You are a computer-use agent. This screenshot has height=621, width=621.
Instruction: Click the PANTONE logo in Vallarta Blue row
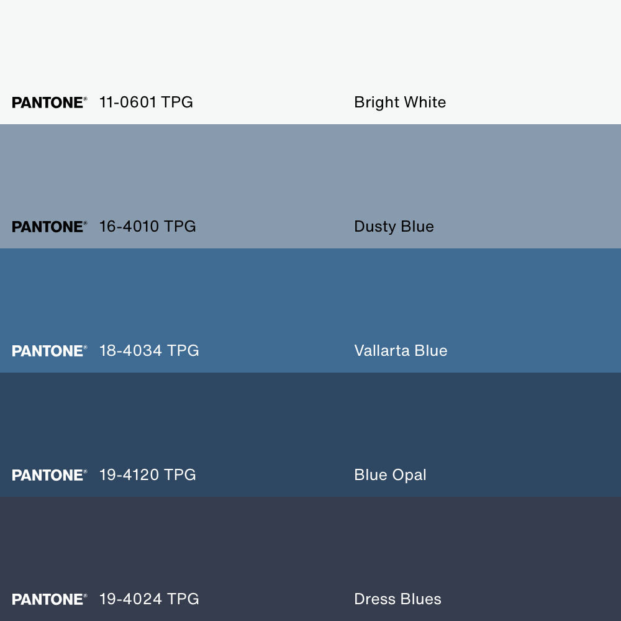(49, 351)
